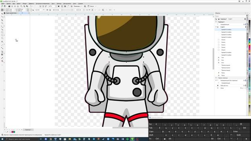Image resolution: width=251 pixels, height=141 pixels.
Task: Click the canvas vertical scrollbar thumb
Action: pyautogui.click(x=213, y=59)
